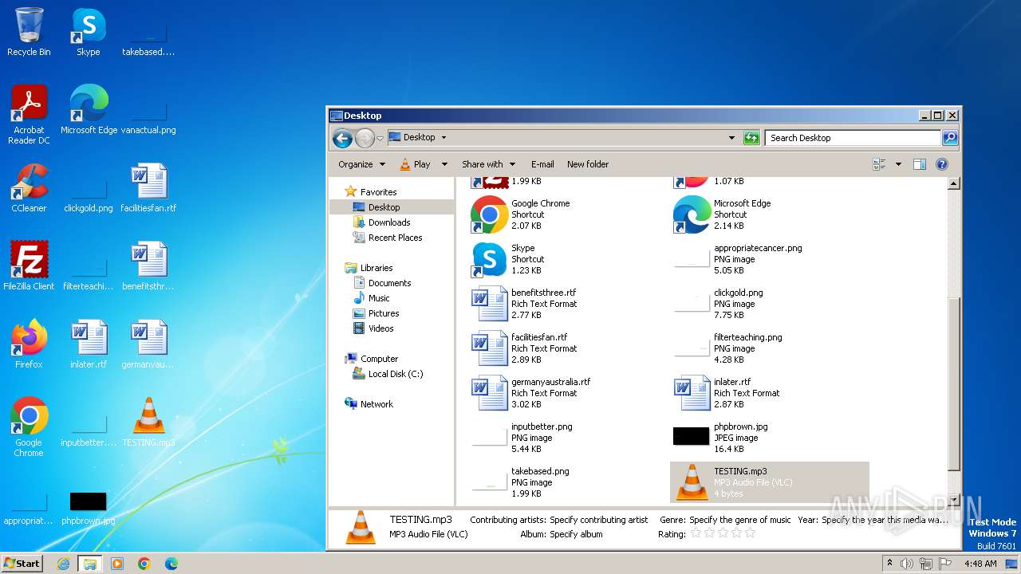Select phpbrown.jpg in Explorer file list
This screenshot has width=1021, height=574.
(x=721, y=438)
